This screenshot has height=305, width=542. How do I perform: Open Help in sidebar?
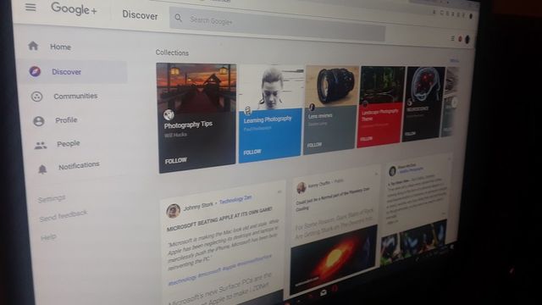click(48, 237)
